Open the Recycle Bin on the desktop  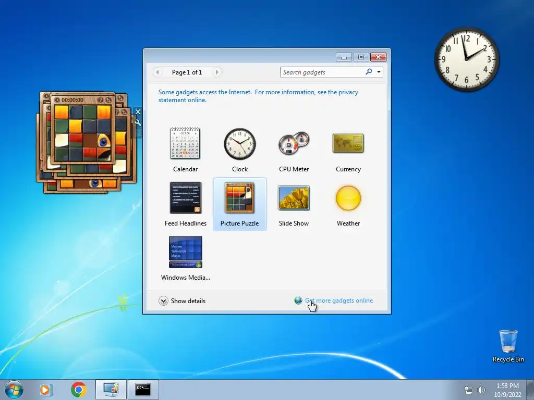click(x=508, y=346)
